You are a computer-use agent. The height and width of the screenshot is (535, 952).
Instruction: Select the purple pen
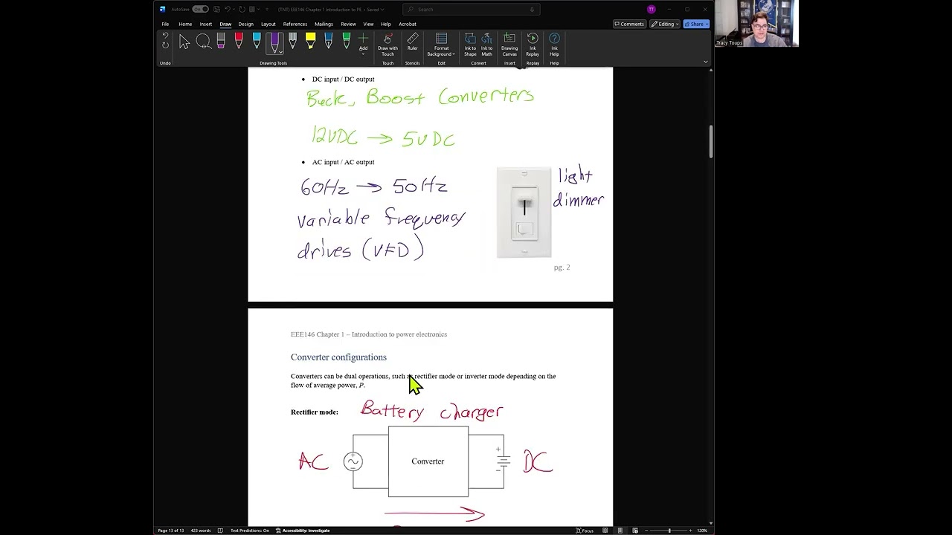[274, 42]
